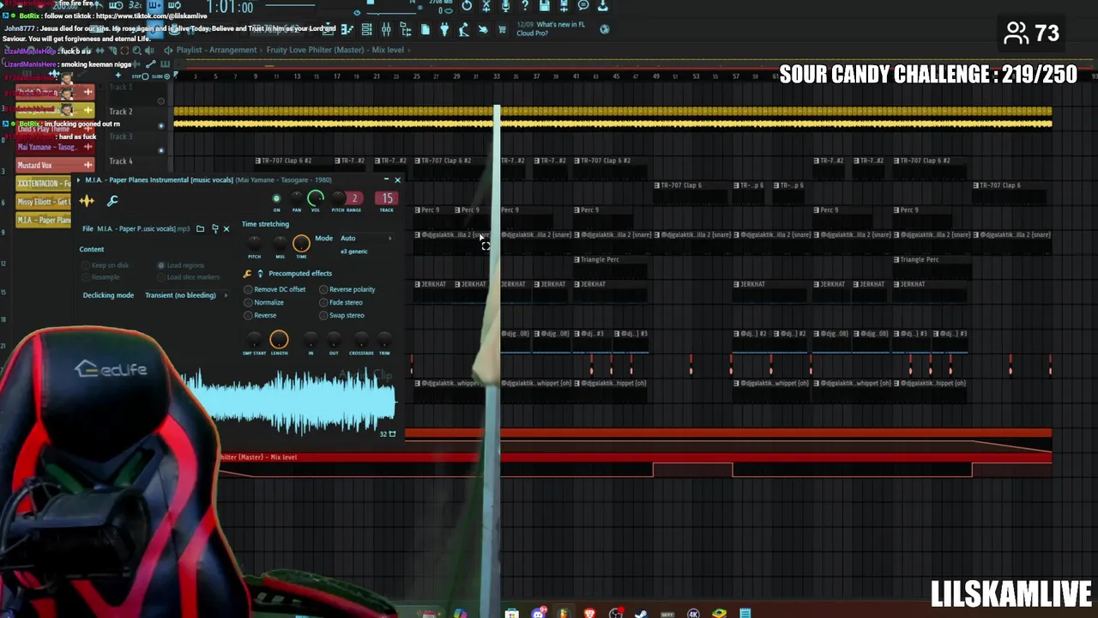Click the zoom magnifier tool in playlist toolbar

(x=137, y=51)
